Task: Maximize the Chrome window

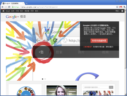Action: [x=120, y=1]
